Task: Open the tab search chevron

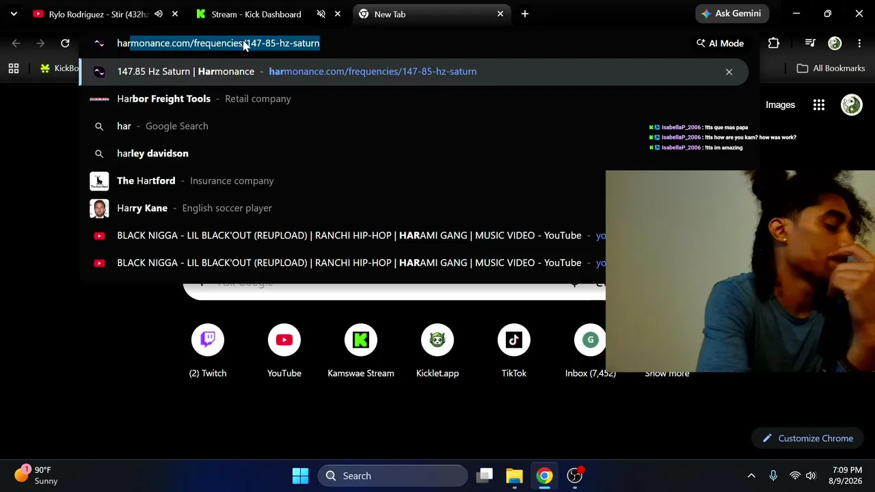Action: [x=14, y=14]
